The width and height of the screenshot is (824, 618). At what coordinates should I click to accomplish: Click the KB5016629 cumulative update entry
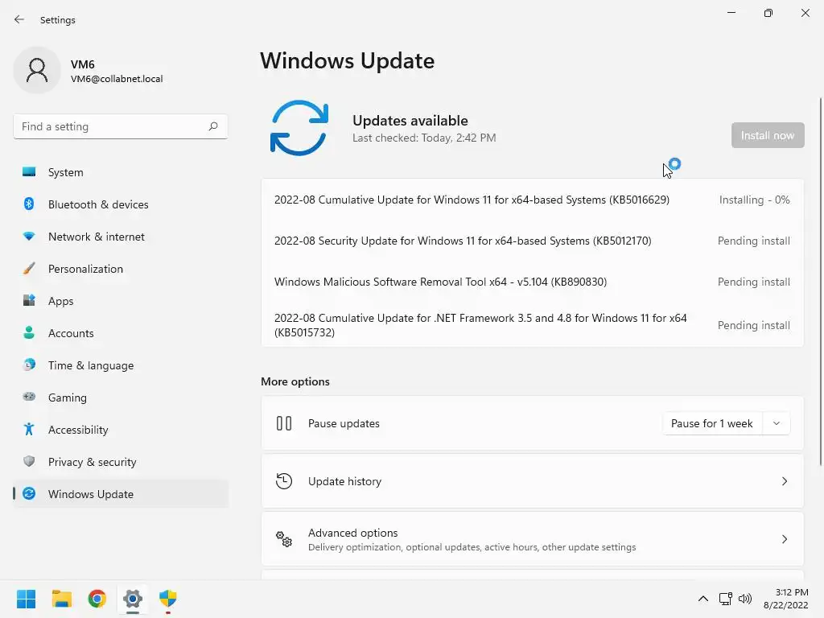coord(533,200)
